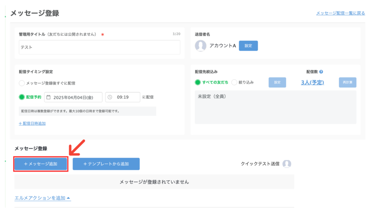Click the quick test send avatar icon
379x213 pixels.
287,164
